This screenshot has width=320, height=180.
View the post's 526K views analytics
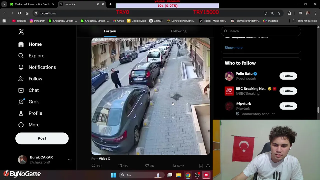pyautogui.click(x=178, y=166)
